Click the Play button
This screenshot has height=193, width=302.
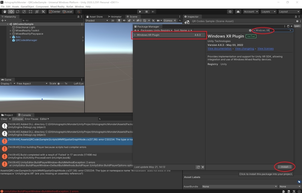[140, 12]
